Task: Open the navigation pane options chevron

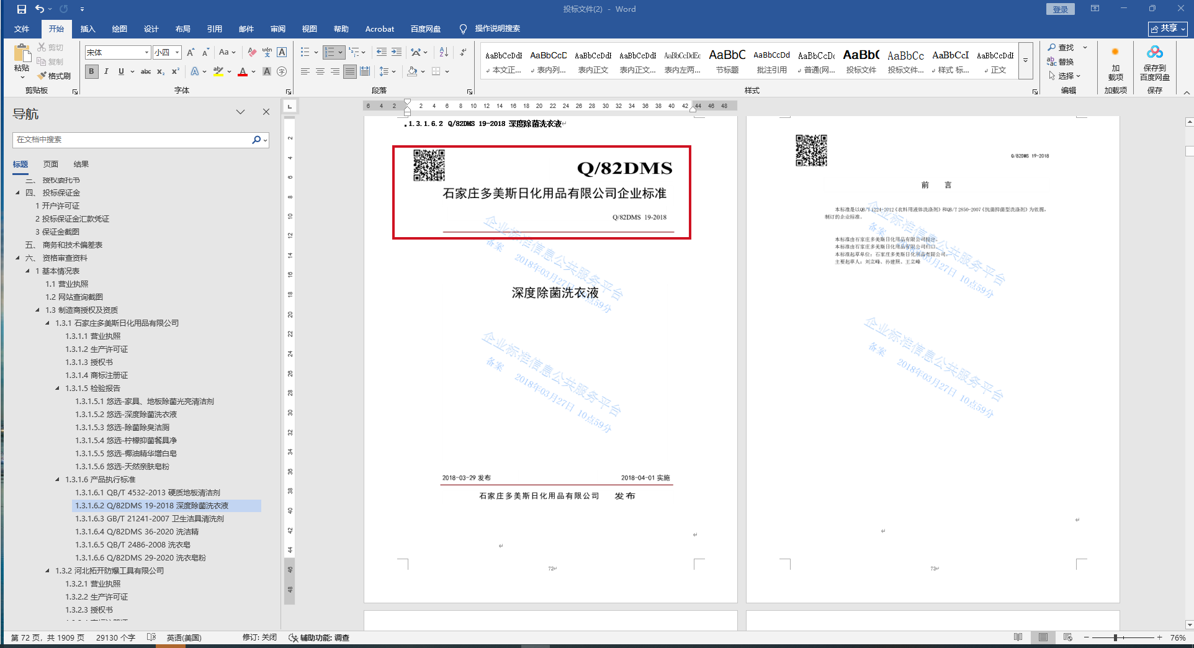Action: click(240, 112)
